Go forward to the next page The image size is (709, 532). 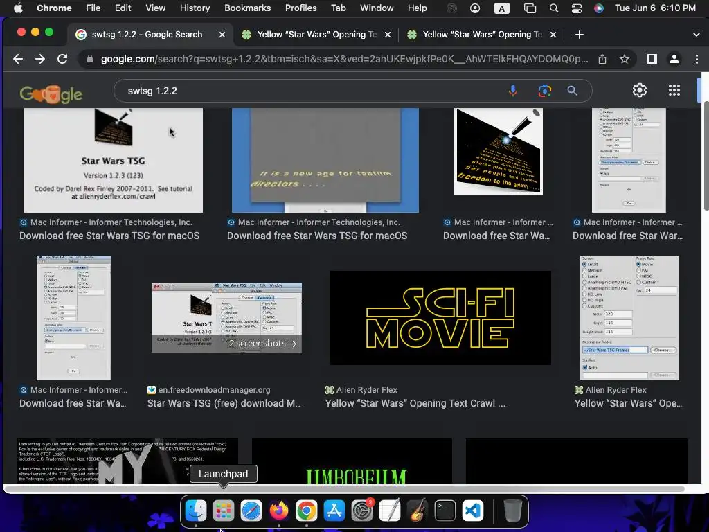[39, 59]
